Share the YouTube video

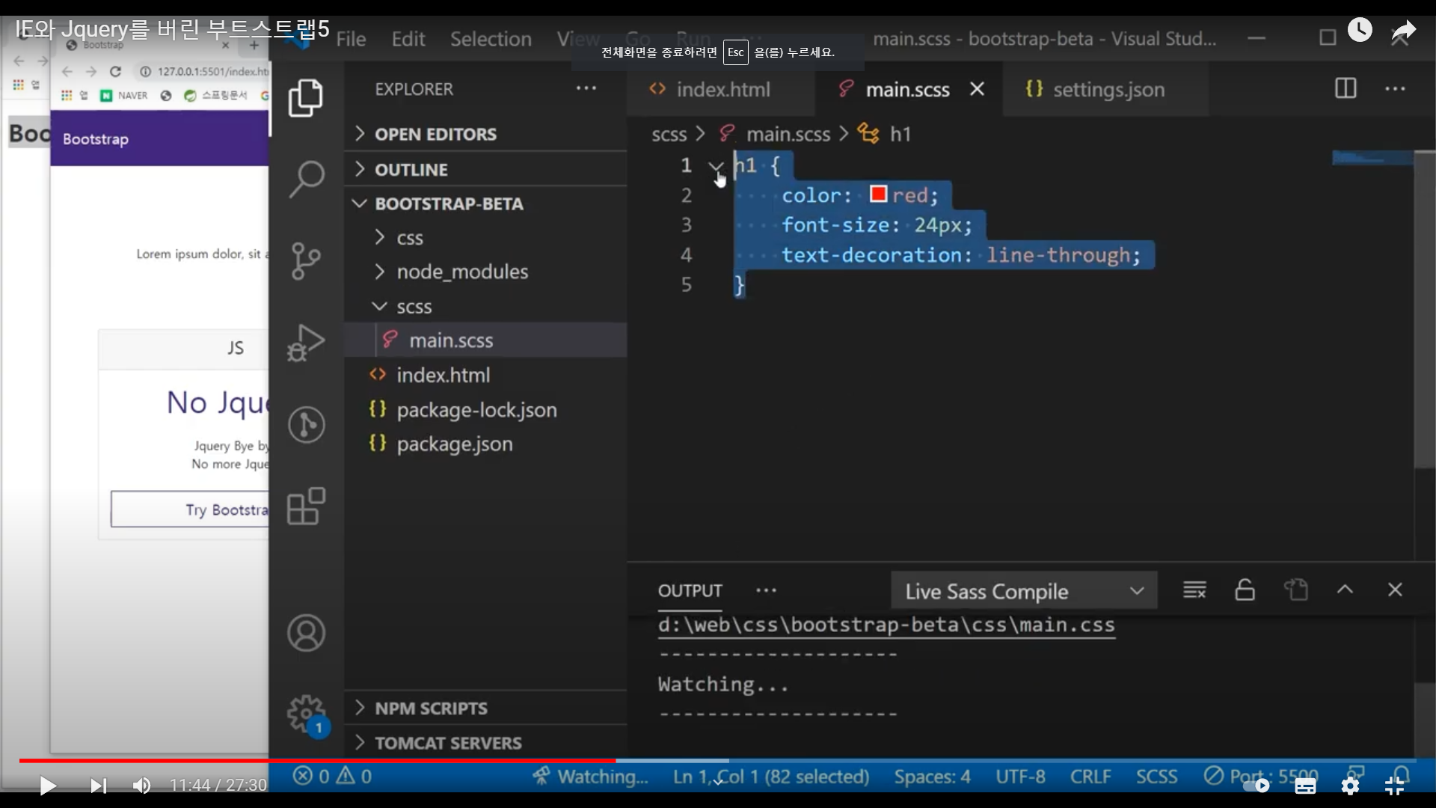pyautogui.click(x=1403, y=31)
